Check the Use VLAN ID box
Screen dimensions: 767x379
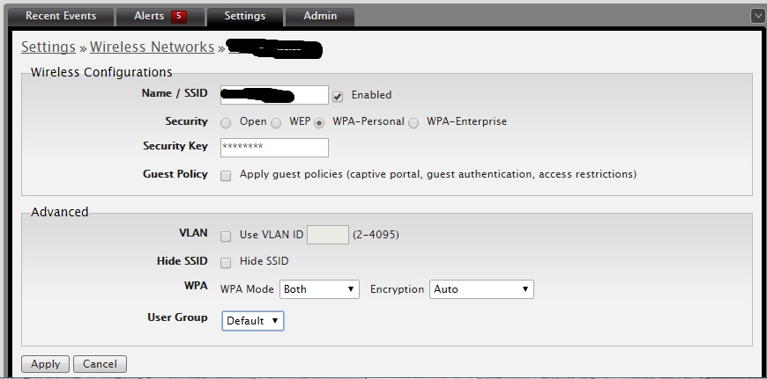pos(226,236)
